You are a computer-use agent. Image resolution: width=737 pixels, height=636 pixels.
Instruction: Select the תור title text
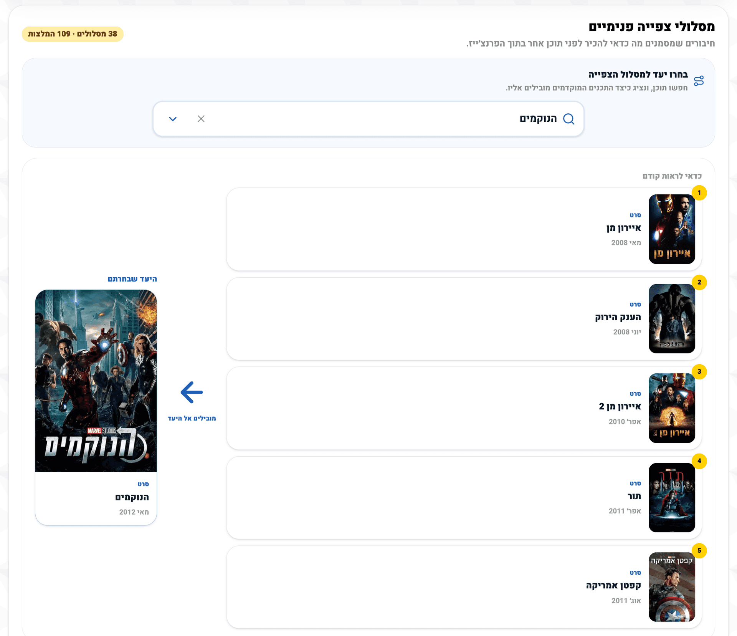click(x=634, y=496)
